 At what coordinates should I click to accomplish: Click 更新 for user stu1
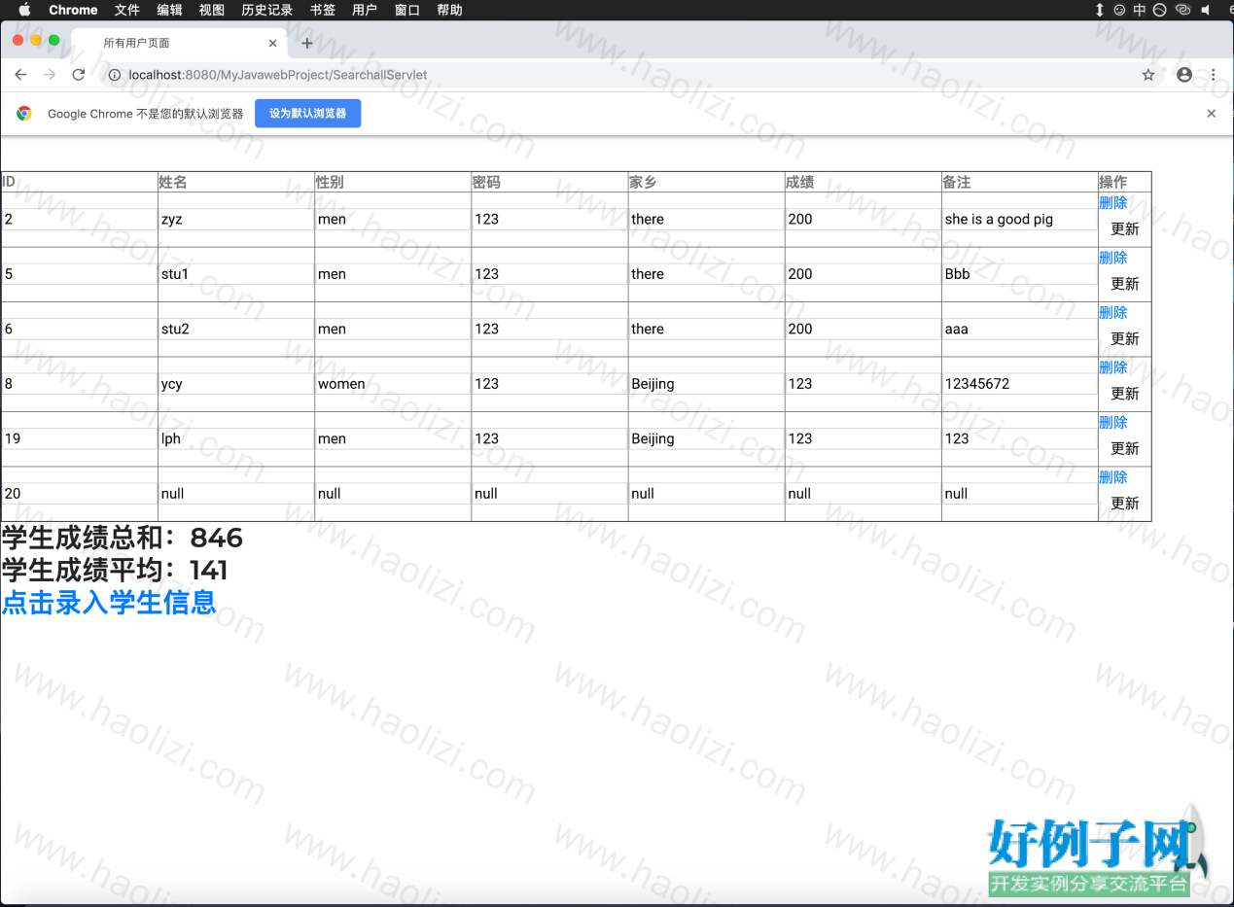click(1125, 284)
